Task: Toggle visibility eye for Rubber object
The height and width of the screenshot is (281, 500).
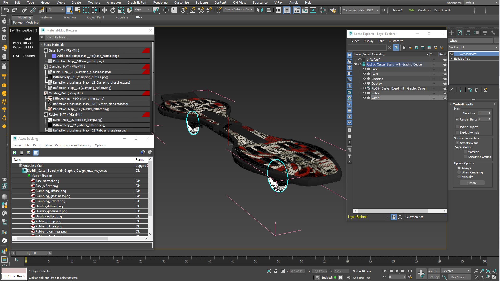Action: pyautogui.click(x=364, y=93)
